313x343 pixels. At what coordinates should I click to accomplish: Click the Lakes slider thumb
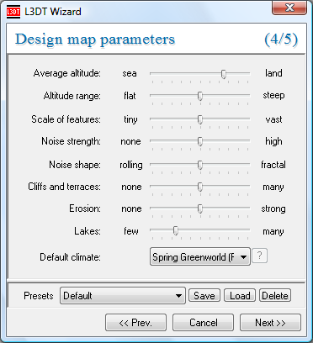pyautogui.click(x=176, y=231)
